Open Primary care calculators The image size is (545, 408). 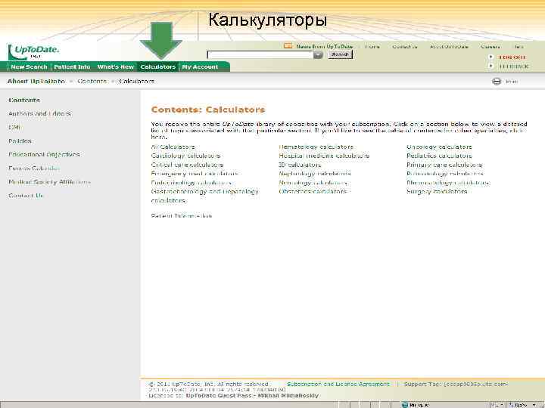444,165
